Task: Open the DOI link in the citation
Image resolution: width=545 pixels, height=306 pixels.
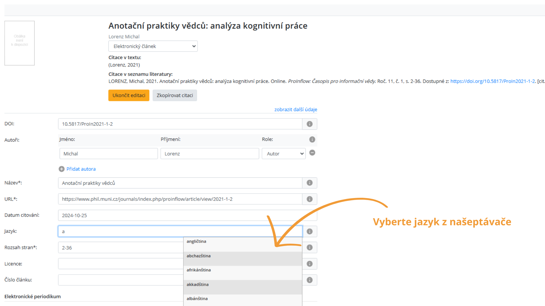Action: (x=492, y=81)
